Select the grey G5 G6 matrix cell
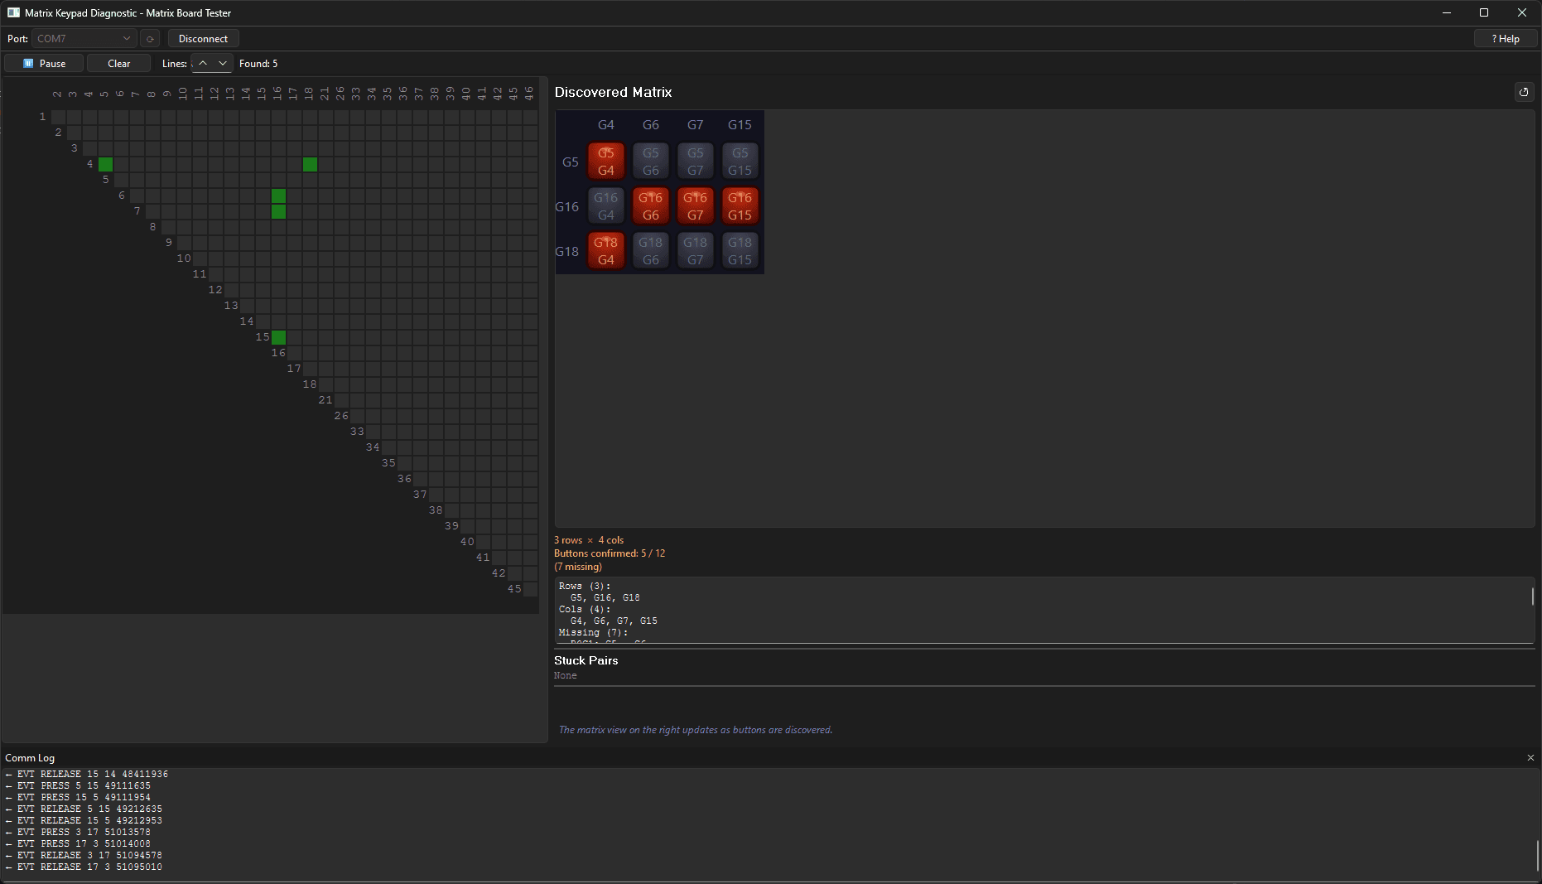Image resolution: width=1542 pixels, height=884 pixels. coord(651,162)
